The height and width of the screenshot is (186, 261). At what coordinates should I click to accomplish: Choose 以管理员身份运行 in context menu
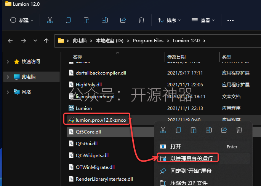coord(203,158)
